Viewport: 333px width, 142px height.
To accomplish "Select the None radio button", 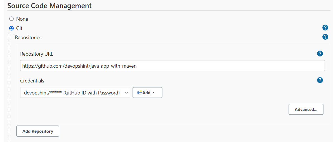I will point(11,19).
